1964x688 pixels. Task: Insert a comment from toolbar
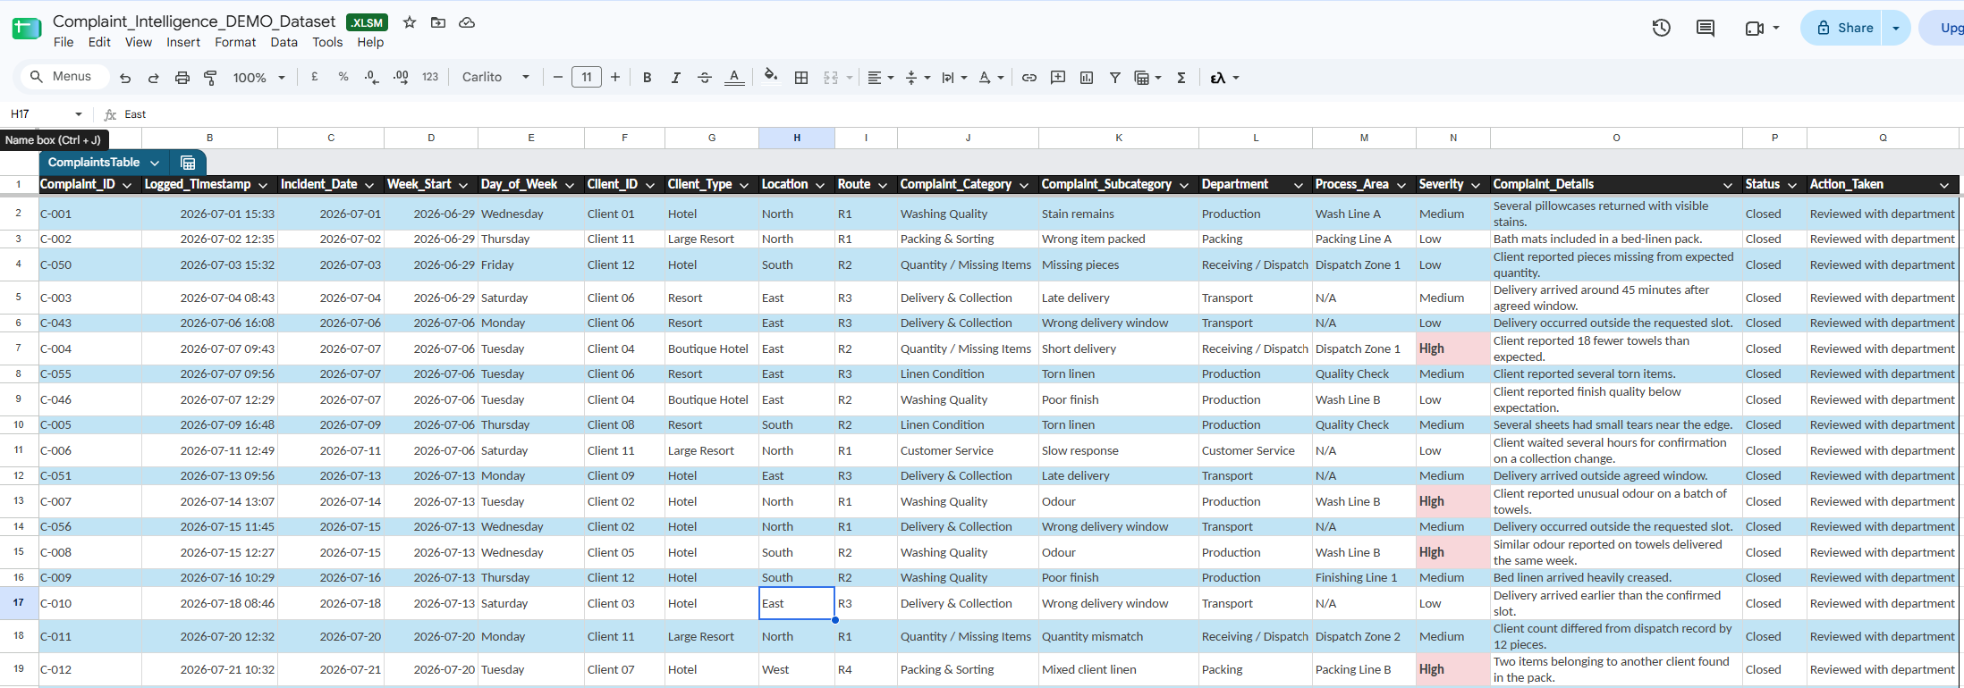1058,78
